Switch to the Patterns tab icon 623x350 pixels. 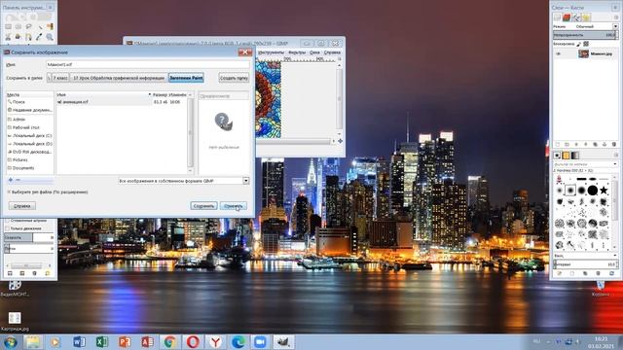567,156
